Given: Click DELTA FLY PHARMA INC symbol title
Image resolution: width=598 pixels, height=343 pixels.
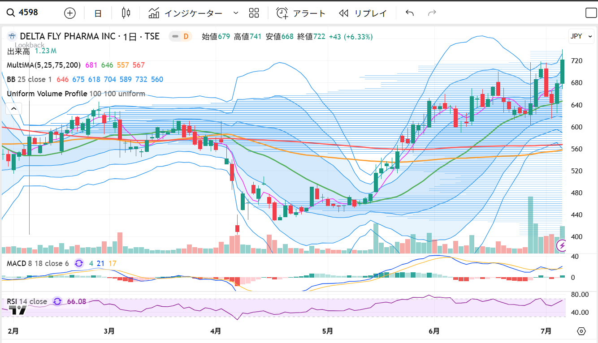Looking at the screenshot, I should tap(67, 36).
